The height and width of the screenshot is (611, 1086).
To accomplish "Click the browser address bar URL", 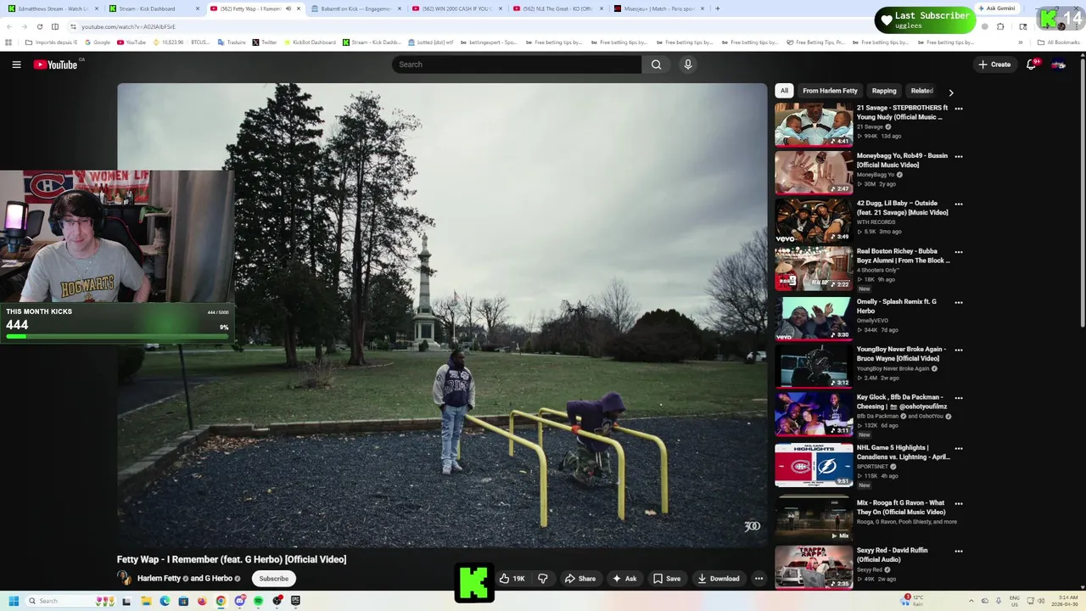I will point(128,26).
